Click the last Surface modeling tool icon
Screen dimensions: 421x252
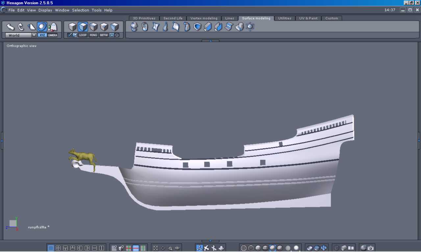click(250, 27)
